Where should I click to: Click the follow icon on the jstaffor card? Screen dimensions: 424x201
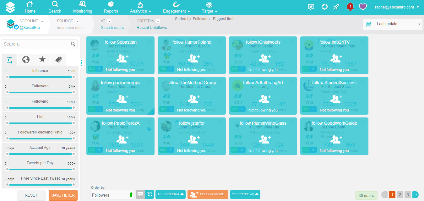[194, 139]
